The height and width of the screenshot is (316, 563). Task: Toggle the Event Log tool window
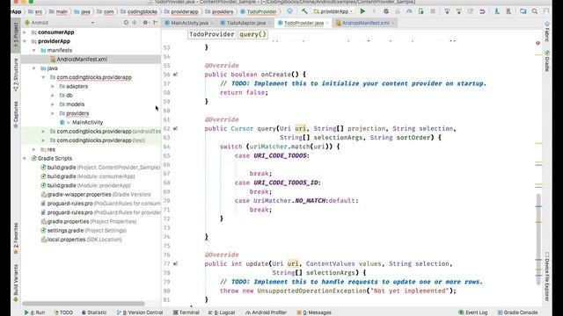pyautogui.click(x=473, y=312)
